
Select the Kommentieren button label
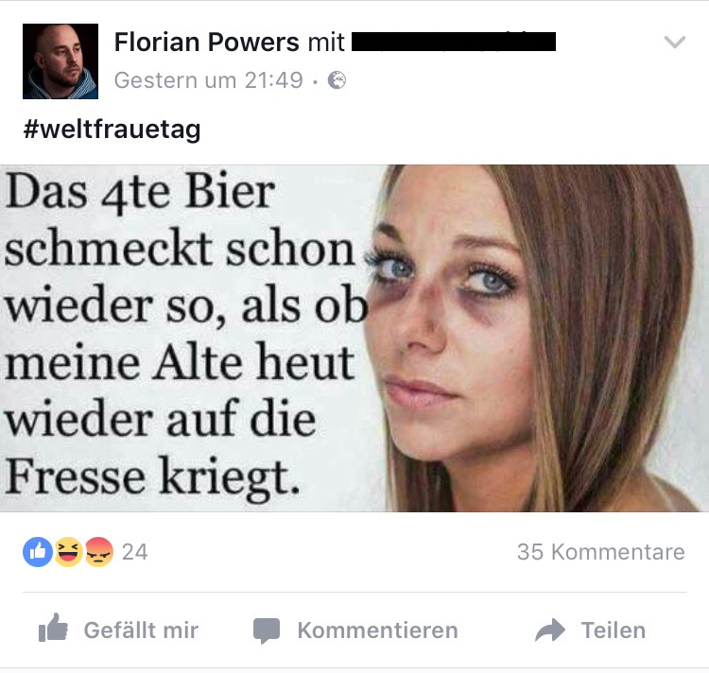click(377, 630)
